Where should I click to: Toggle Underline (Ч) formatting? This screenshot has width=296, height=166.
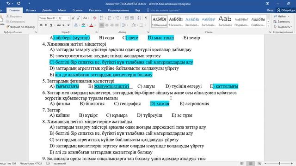(51, 25)
